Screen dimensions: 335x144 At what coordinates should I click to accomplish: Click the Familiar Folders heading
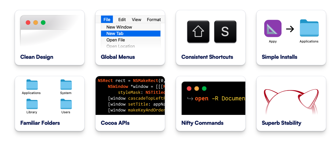pyautogui.click(x=40, y=123)
